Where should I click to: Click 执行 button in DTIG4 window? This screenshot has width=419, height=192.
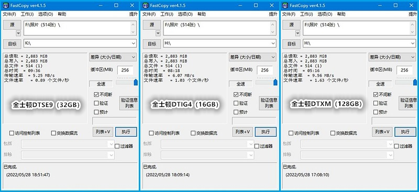(266, 131)
